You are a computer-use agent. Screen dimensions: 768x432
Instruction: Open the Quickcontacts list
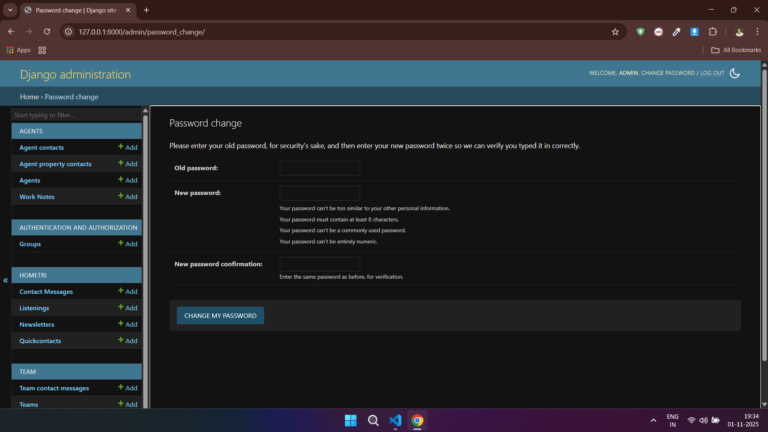click(x=40, y=341)
